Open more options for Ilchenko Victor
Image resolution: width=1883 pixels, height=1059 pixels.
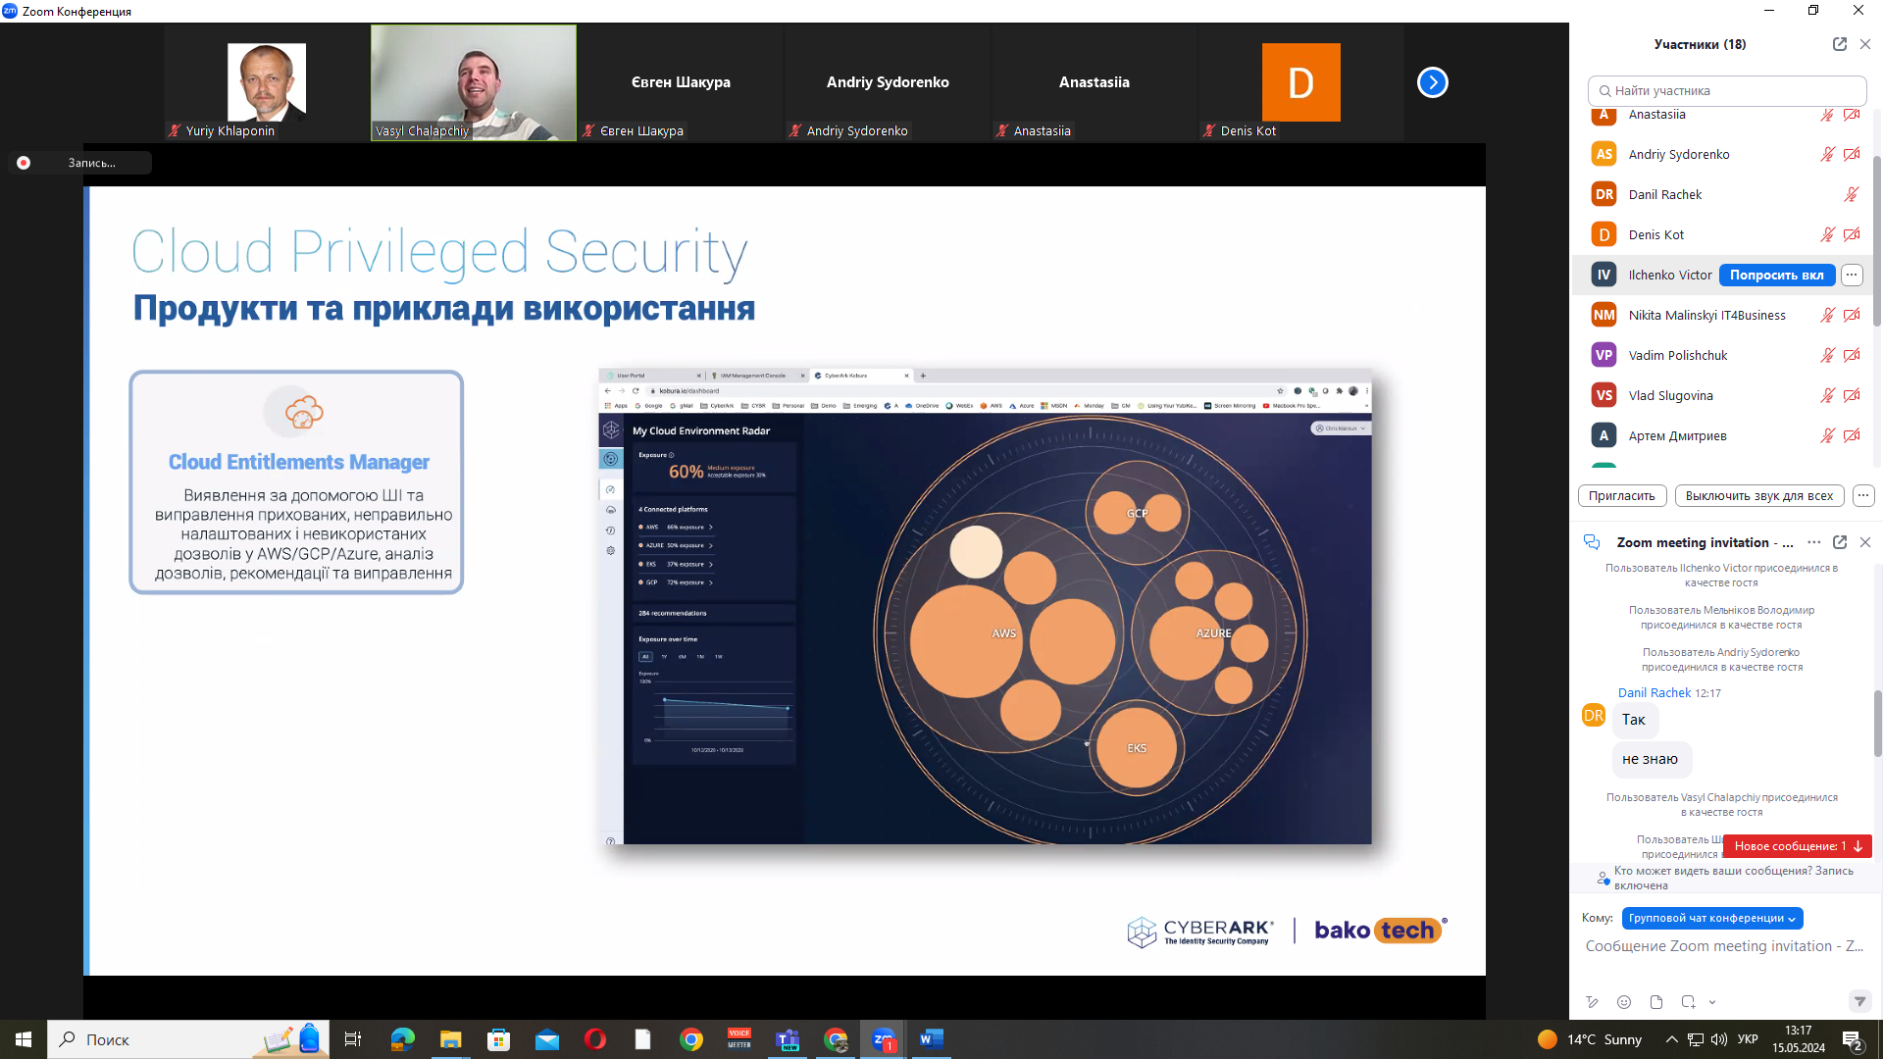1852,275
